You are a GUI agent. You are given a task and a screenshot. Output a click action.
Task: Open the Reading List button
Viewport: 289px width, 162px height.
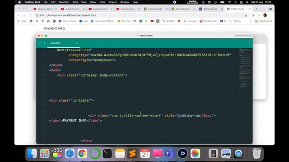tap(263, 21)
